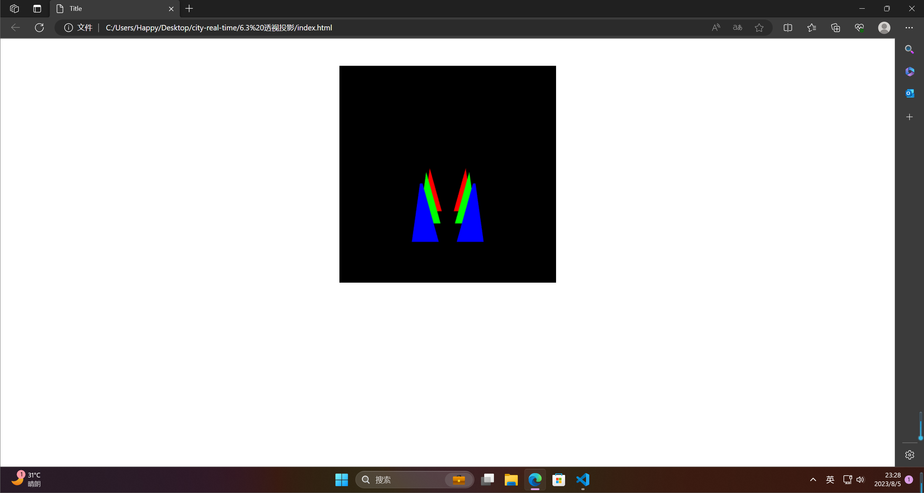Open Read aloud from address bar
924x493 pixels.
(x=716, y=27)
